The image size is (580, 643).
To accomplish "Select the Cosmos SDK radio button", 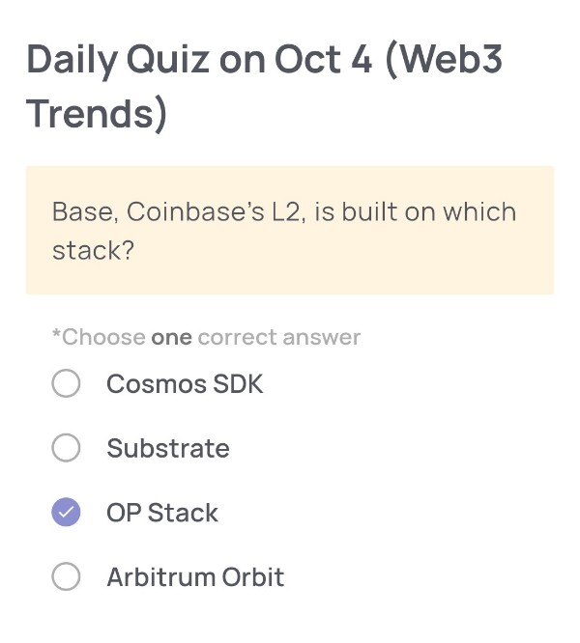I will click(x=66, y=384).
